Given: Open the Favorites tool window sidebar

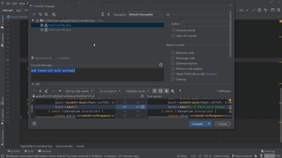Looking at the screenshot, I should tap(2, 117).
